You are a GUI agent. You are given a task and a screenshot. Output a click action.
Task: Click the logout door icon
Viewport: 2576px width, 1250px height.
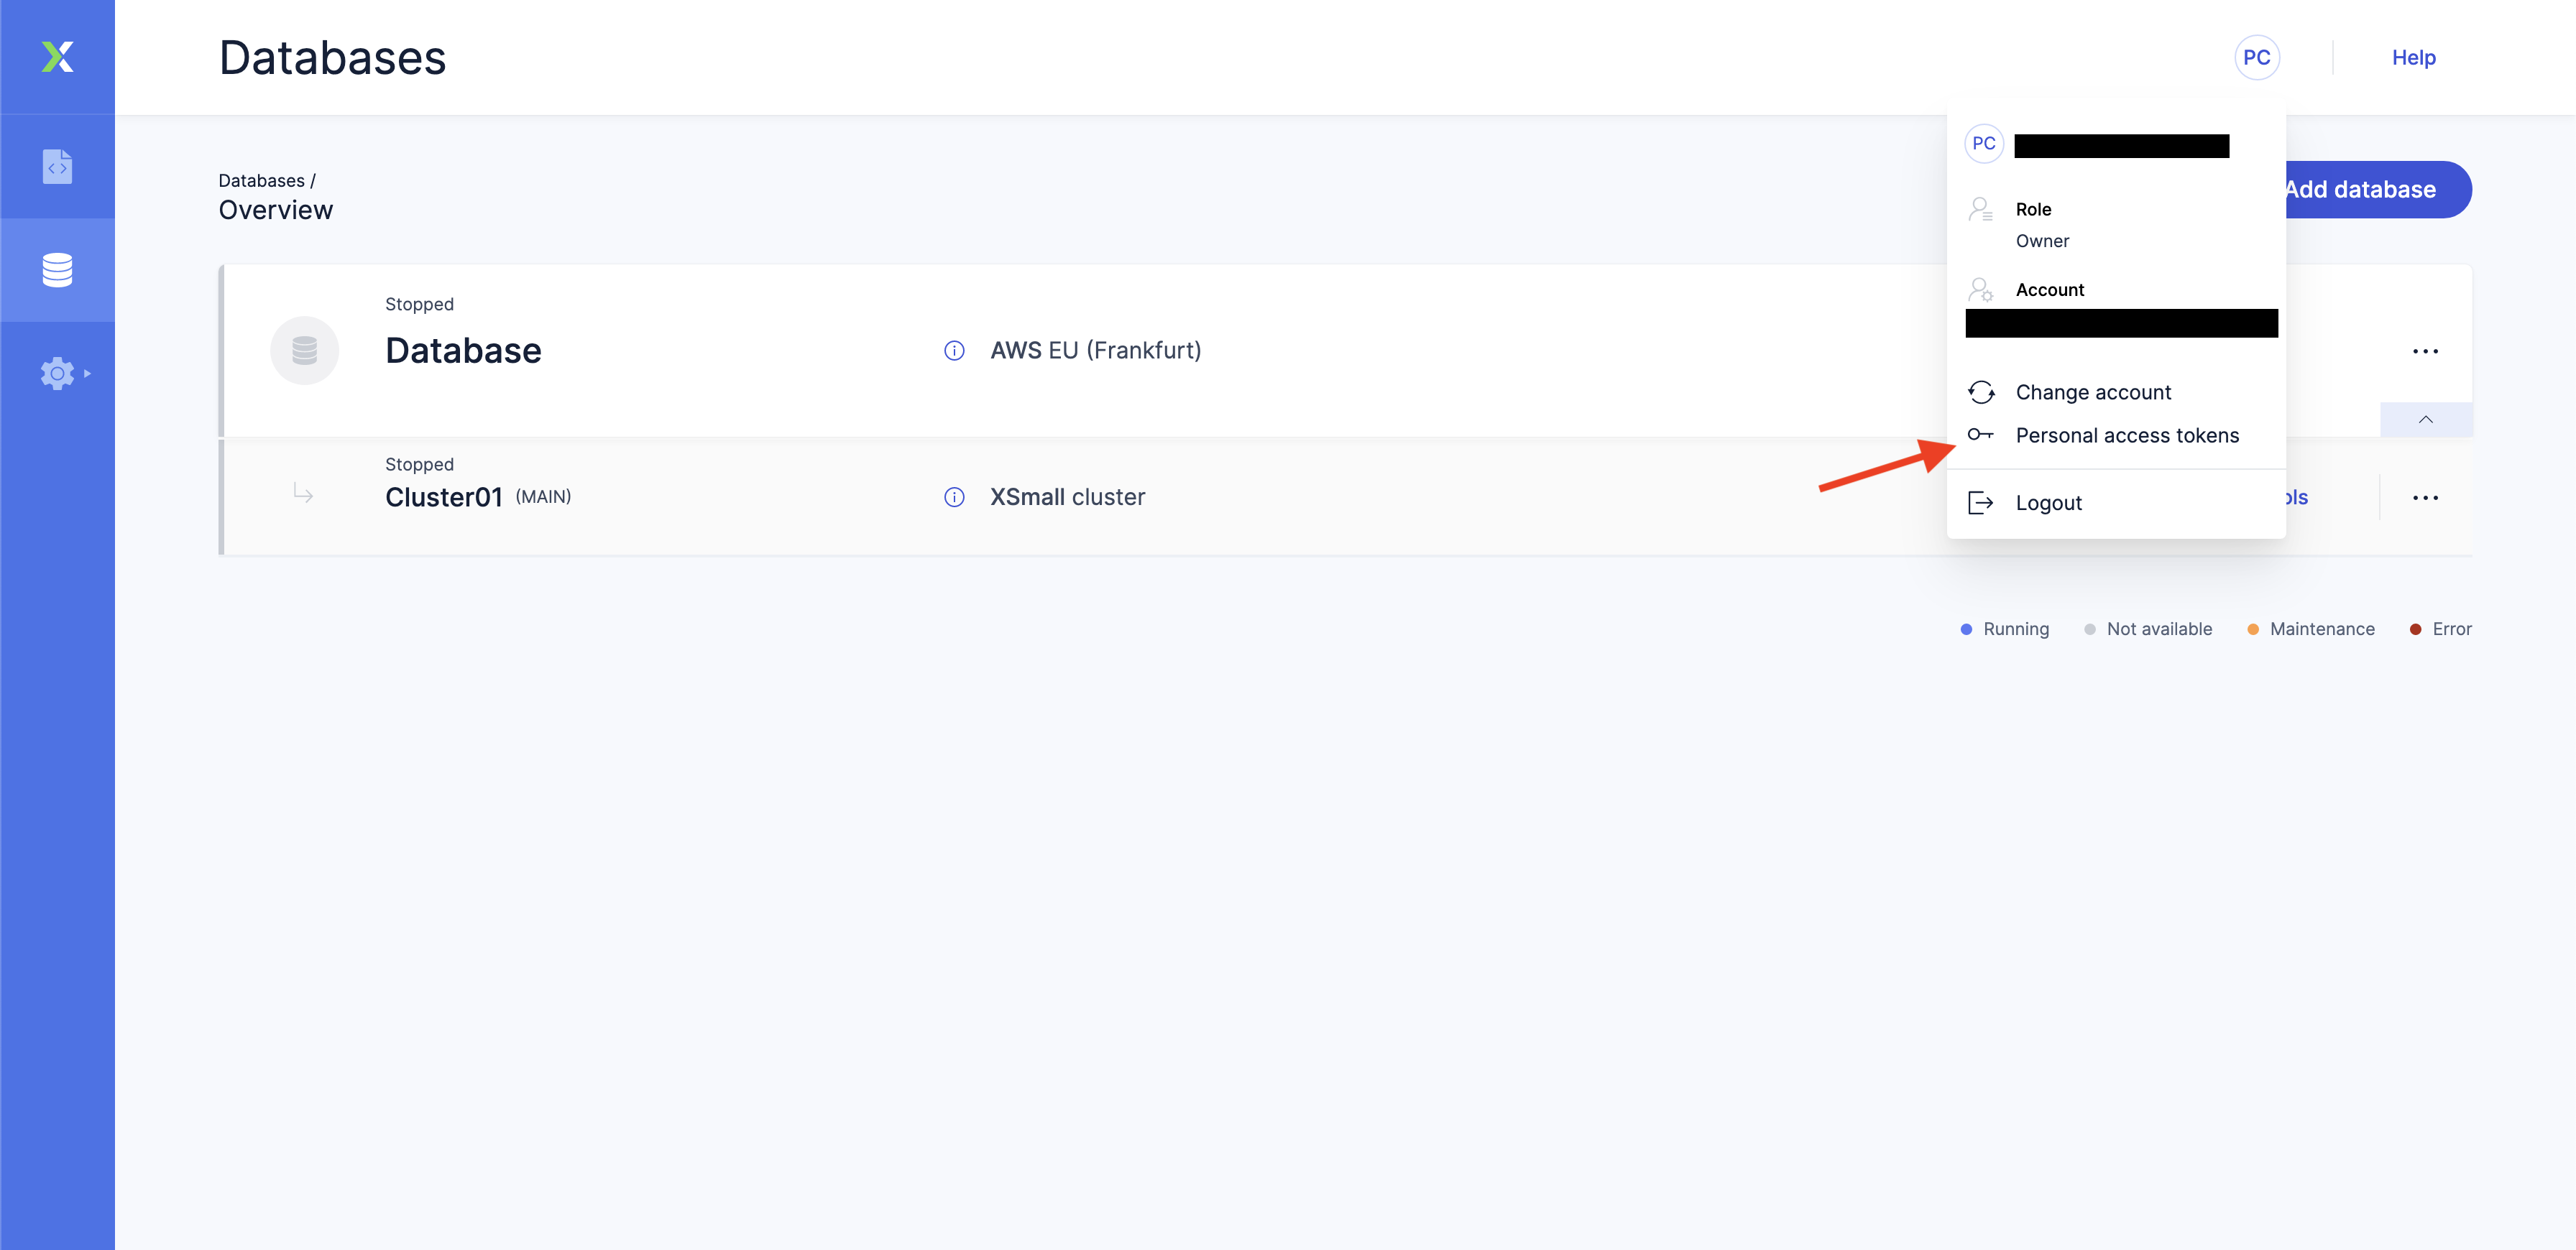(1980, 503)
